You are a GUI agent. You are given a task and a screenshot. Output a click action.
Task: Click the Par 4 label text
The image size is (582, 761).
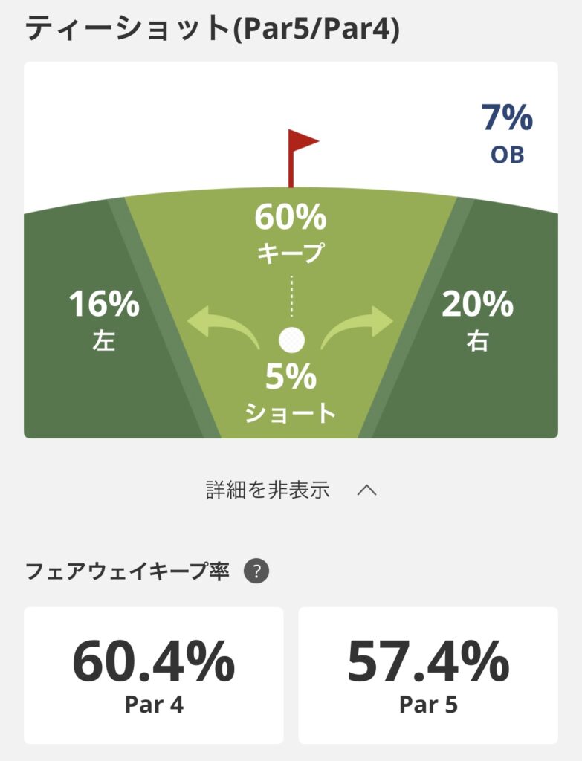coord(154,705)
